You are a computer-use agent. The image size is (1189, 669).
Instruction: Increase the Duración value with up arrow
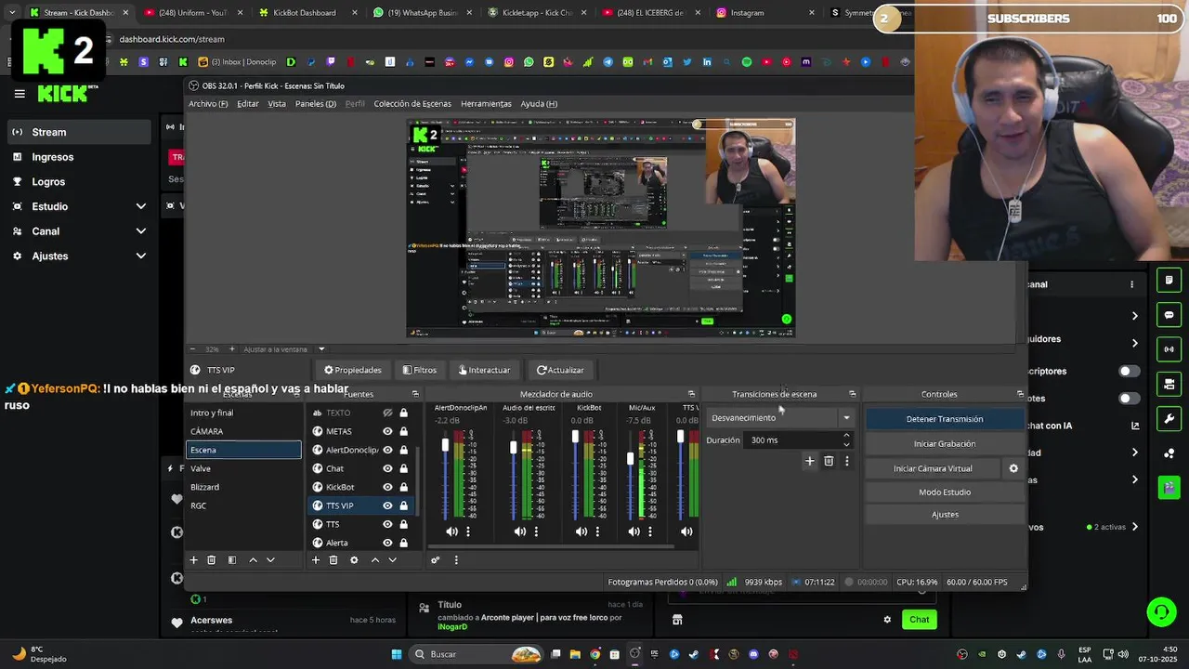click(846, 436)
